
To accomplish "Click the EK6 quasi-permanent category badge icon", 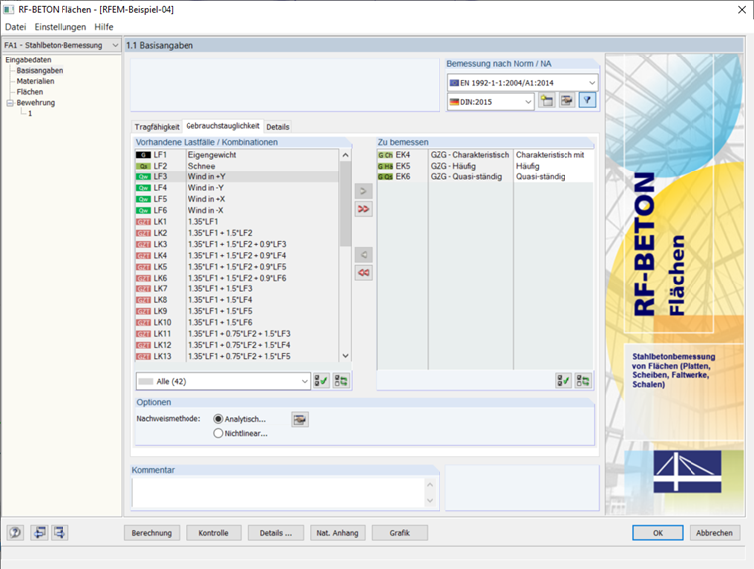I will point(385,176).
